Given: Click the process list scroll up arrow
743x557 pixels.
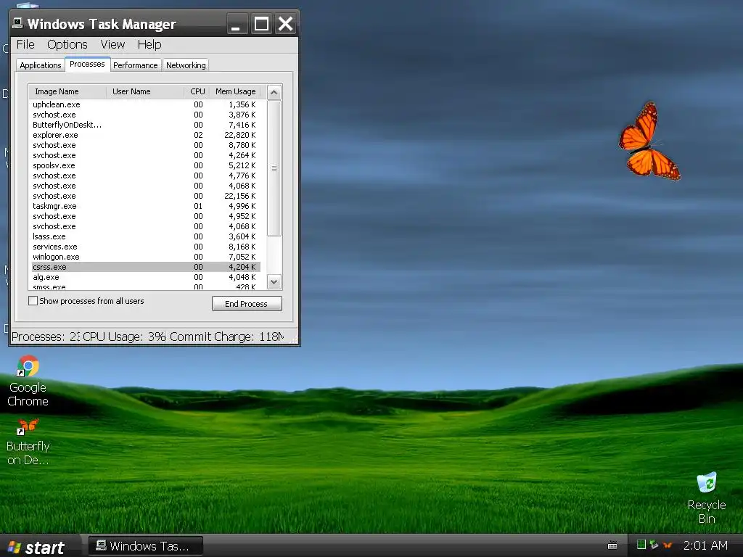Looking at the screenshot, I should tap(274, 92).
